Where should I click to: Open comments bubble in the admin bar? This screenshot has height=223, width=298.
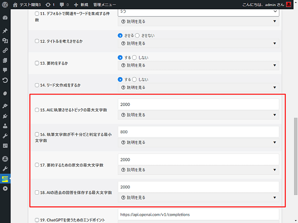click(x=62, y=5)
